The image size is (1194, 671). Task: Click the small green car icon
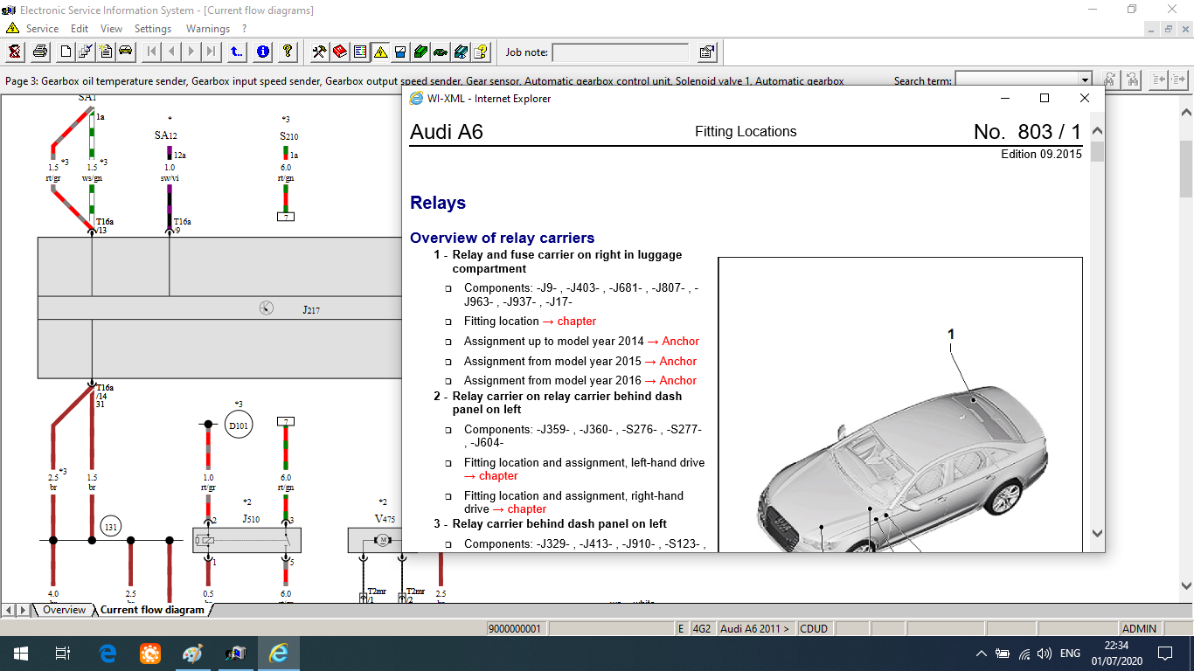coord(441,52)
